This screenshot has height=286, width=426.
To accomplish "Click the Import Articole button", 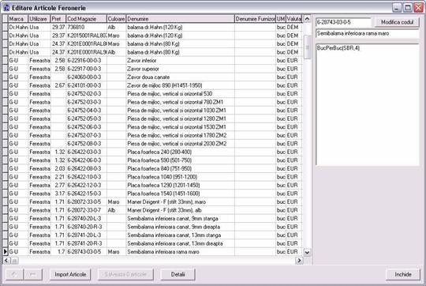I will [70, 274].
